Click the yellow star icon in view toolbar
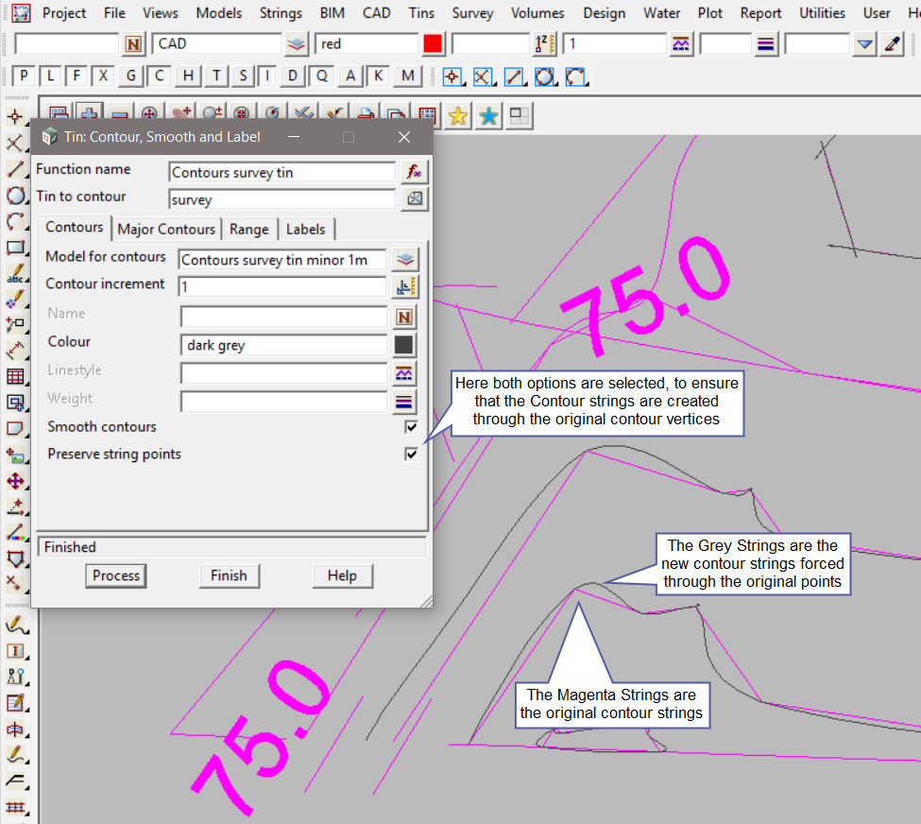921x824 pixels. 458,116
